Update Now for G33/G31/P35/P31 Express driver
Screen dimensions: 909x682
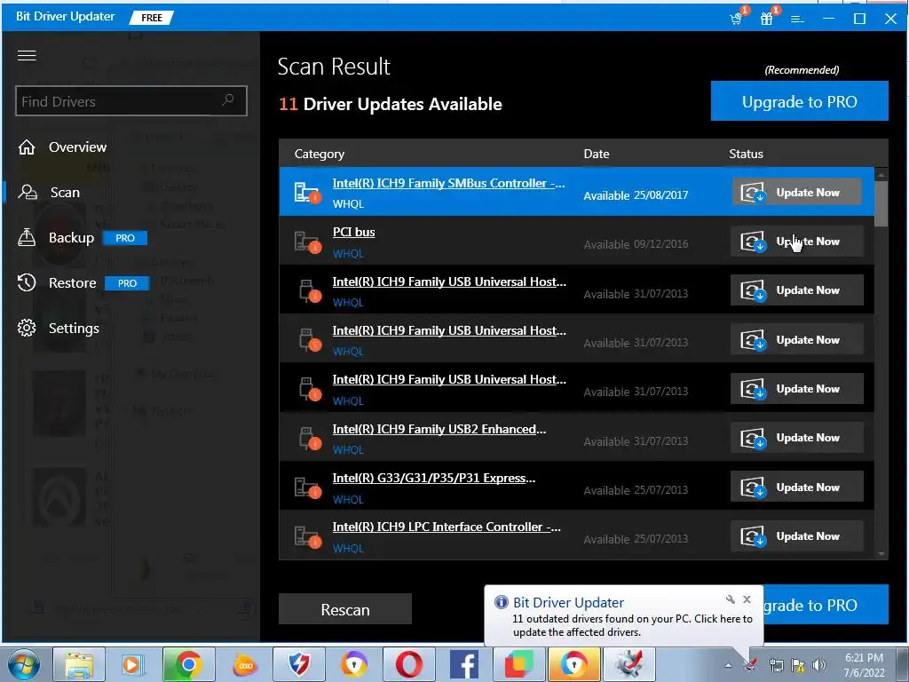[x=797, y=488]
